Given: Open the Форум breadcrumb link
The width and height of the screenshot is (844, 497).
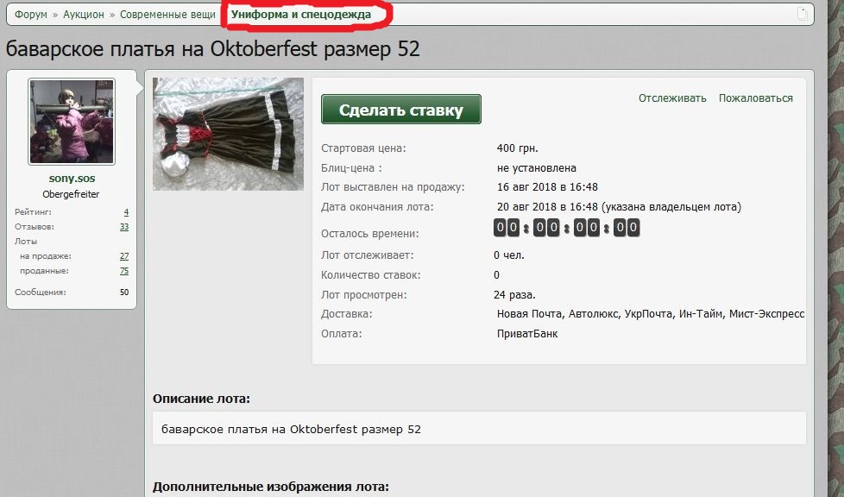Looking at the screenshot, I should (31, 15).
